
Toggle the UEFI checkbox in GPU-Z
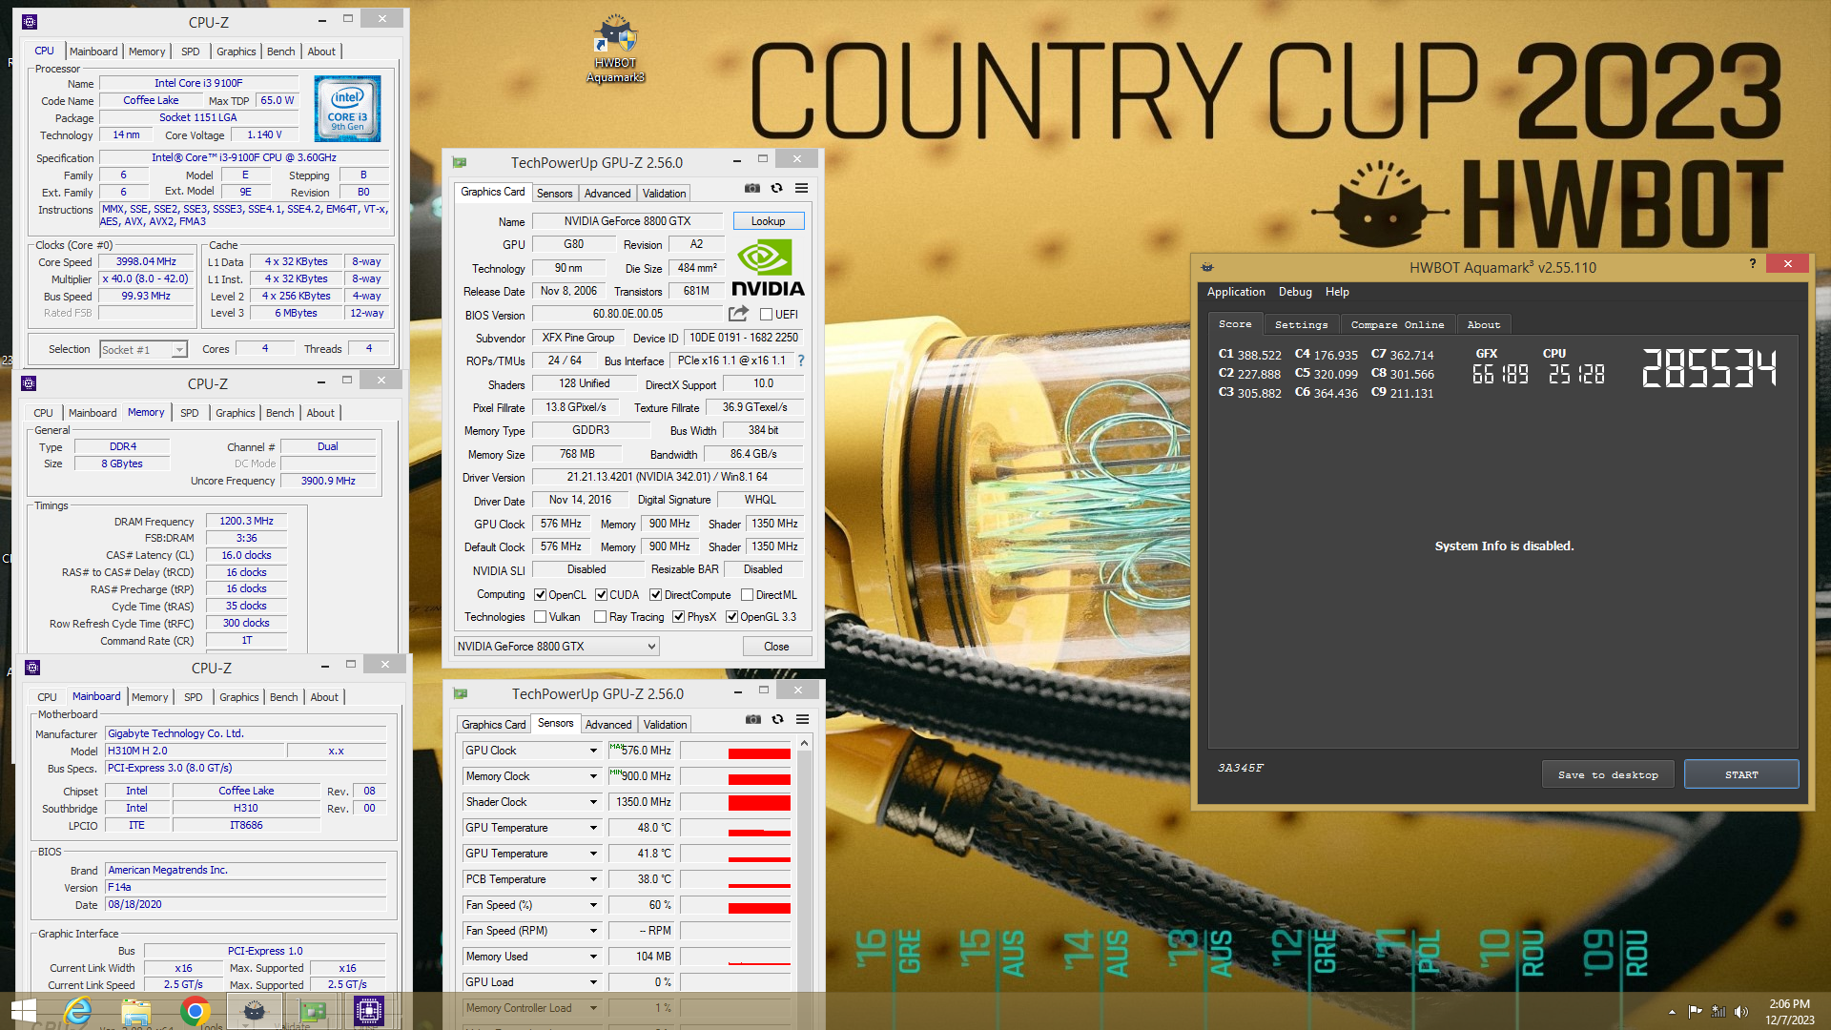point(766,314)
